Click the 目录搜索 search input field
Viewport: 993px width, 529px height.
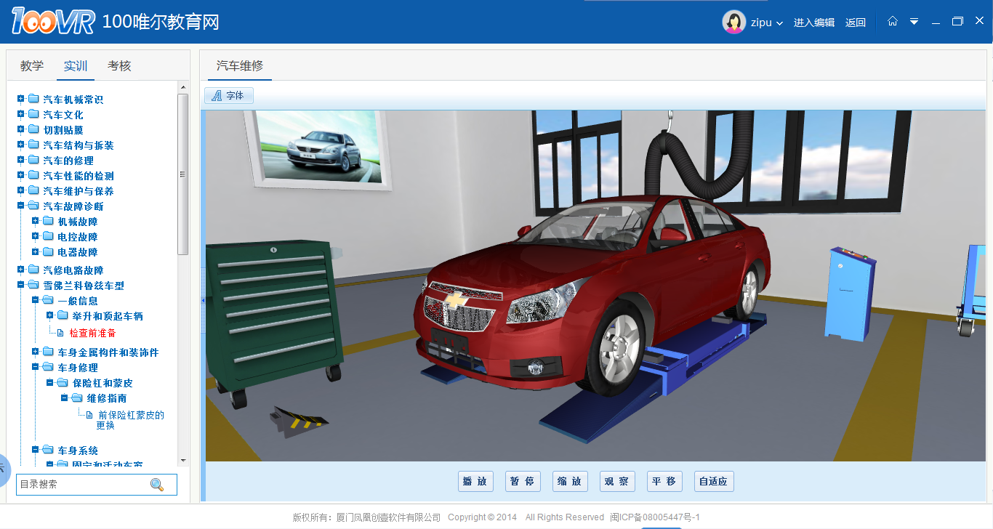click(x=81, y=485)
